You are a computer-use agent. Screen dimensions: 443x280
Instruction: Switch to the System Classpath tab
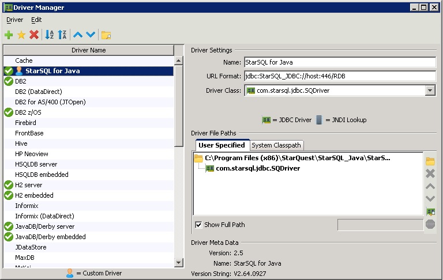276,145
